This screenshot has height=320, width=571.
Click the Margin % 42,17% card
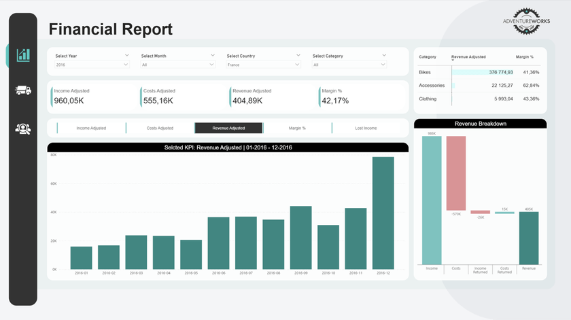(360, 97)
